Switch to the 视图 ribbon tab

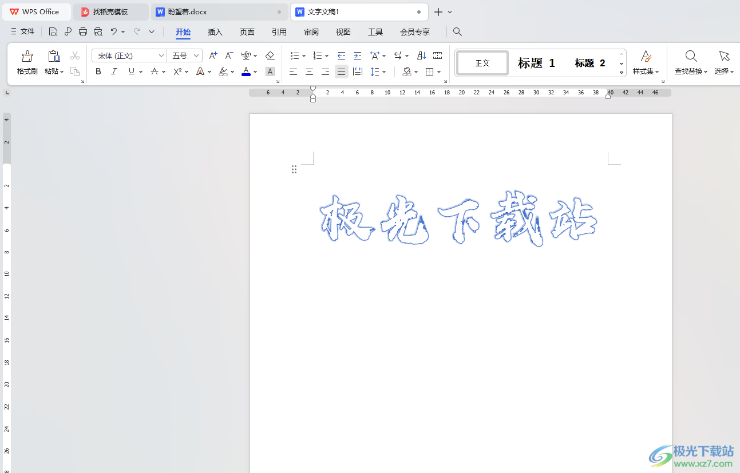343,32
